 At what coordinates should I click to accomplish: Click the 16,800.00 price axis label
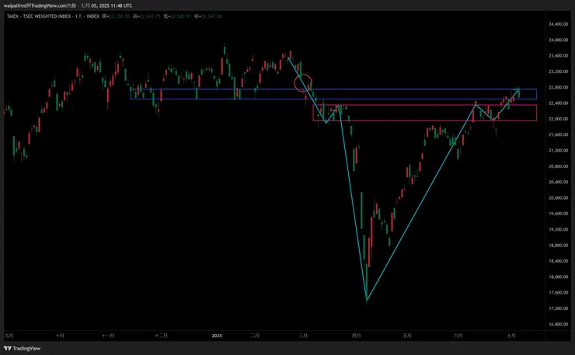click(x=558, y=324)
